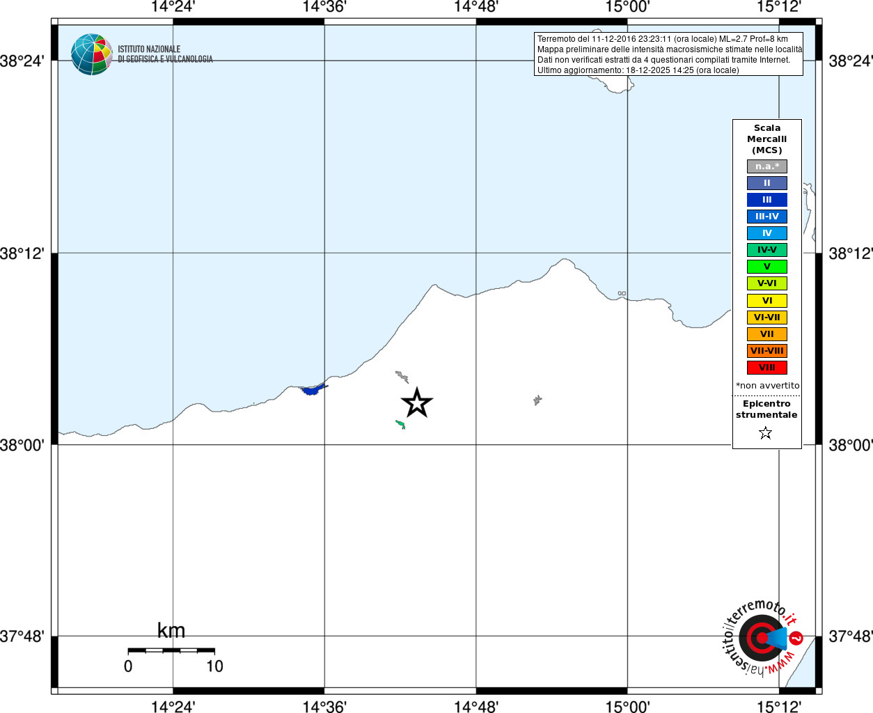Click the epicenter star on the map
Viewport: 873px width, 713px height.
coord(417,403)
